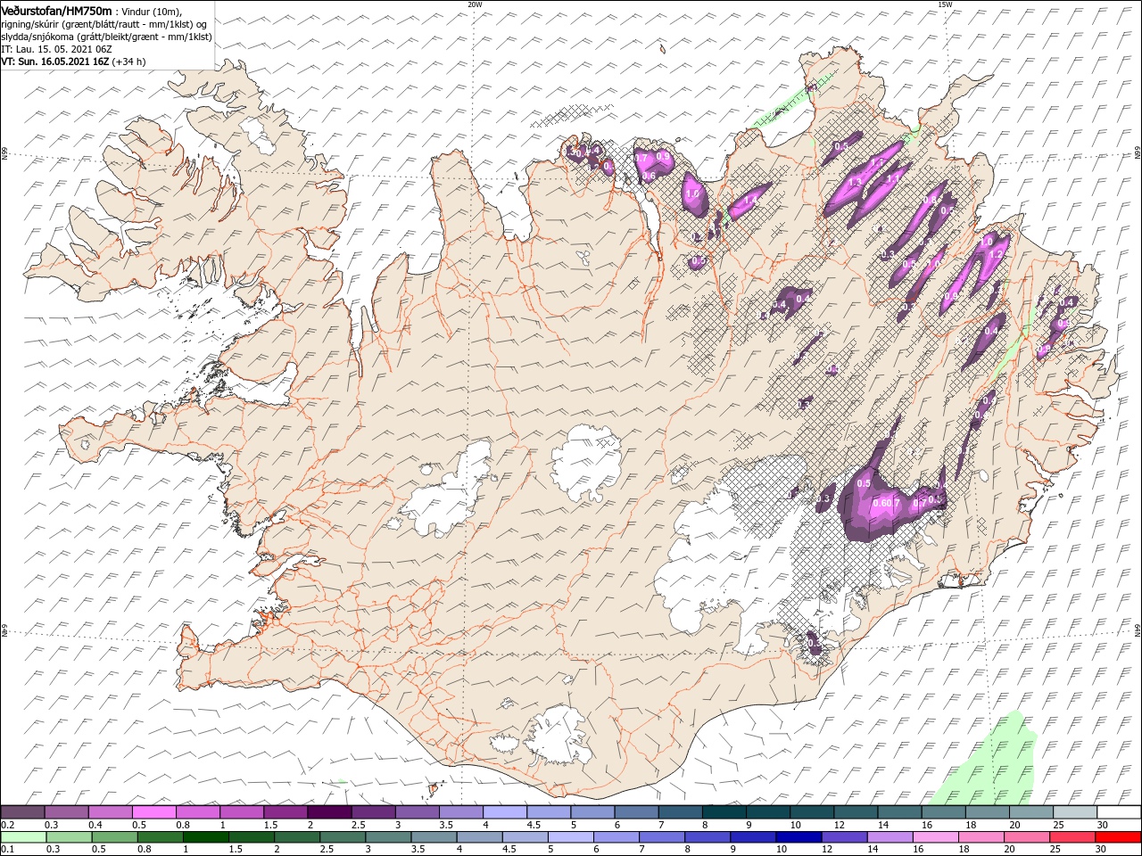Image resolution: width=1142 pixels, height=856 pixels.
Task: Click the Veðurstofan/HM750m title text
Action: (56, 11)
